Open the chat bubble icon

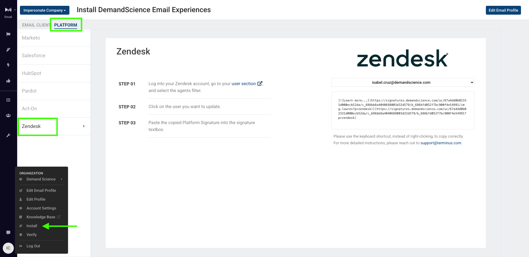point(8,232)
